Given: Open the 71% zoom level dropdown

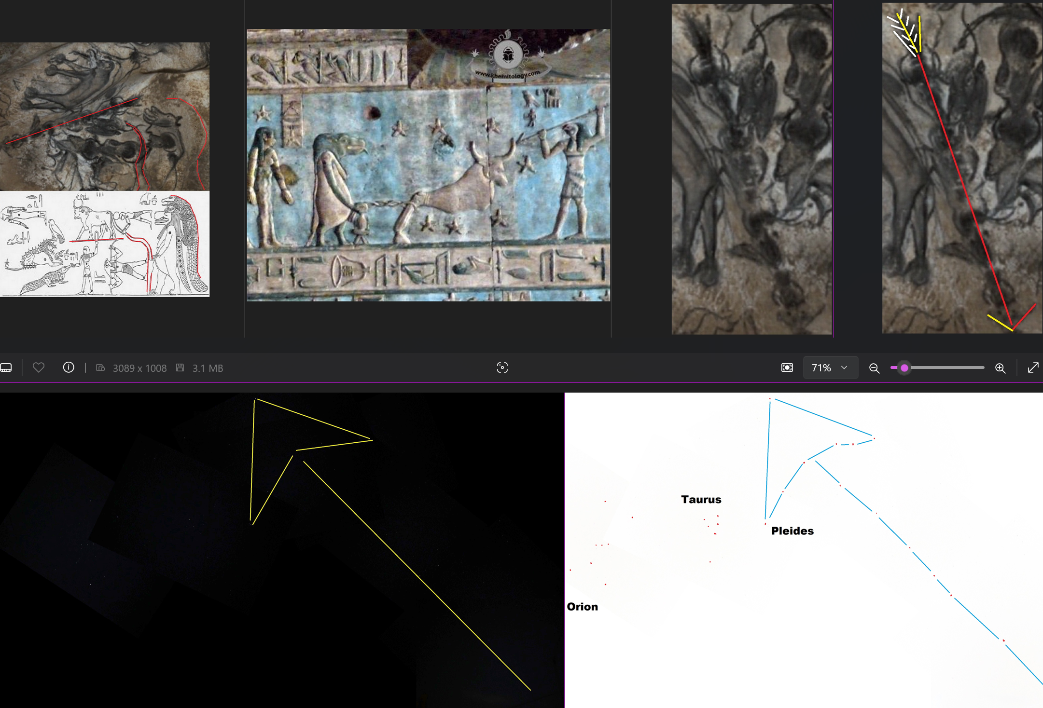Looking at the screenshot, I should point(830,368).
